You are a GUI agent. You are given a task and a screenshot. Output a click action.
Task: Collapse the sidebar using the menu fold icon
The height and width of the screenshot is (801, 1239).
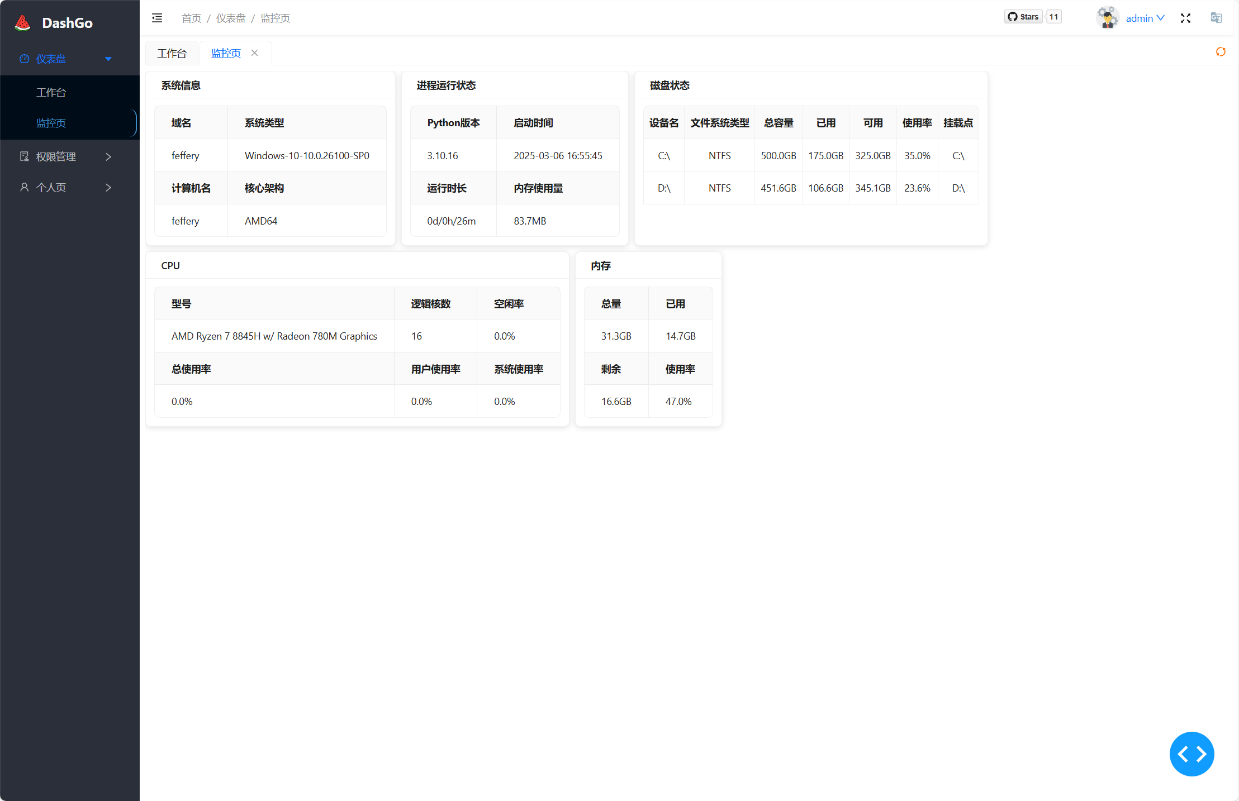tap(157, 17)
